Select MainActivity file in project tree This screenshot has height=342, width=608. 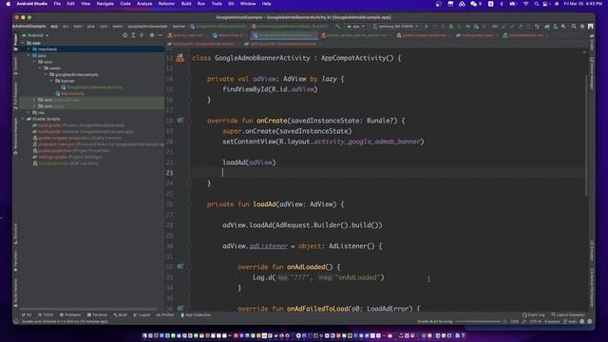(69, 93)
